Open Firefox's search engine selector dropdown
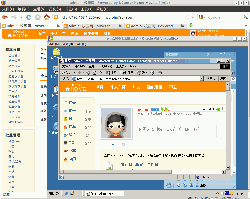 click(205, 17)
